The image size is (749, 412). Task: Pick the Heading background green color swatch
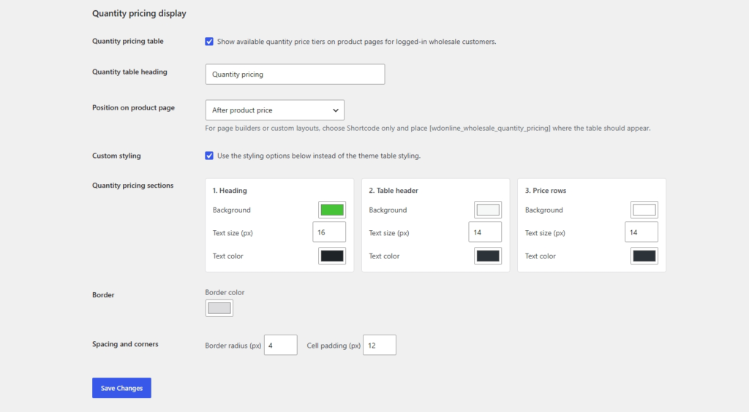[332, 210]
